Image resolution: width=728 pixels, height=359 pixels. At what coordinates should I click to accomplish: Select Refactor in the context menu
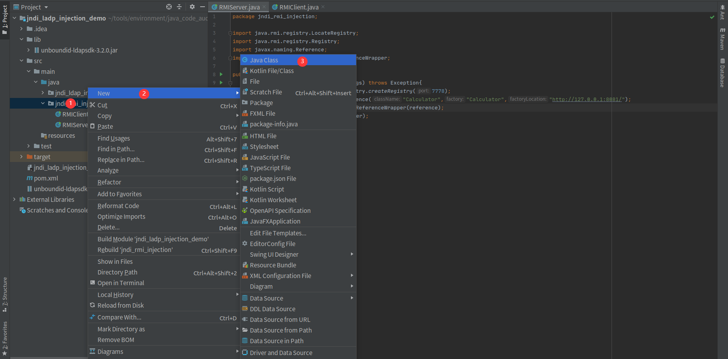[164, 182]
